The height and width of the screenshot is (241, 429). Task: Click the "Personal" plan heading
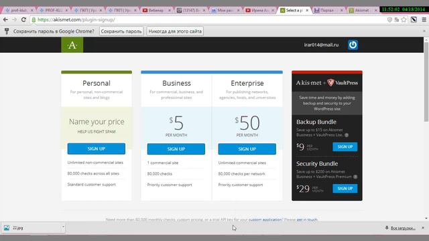click(97, 83)
